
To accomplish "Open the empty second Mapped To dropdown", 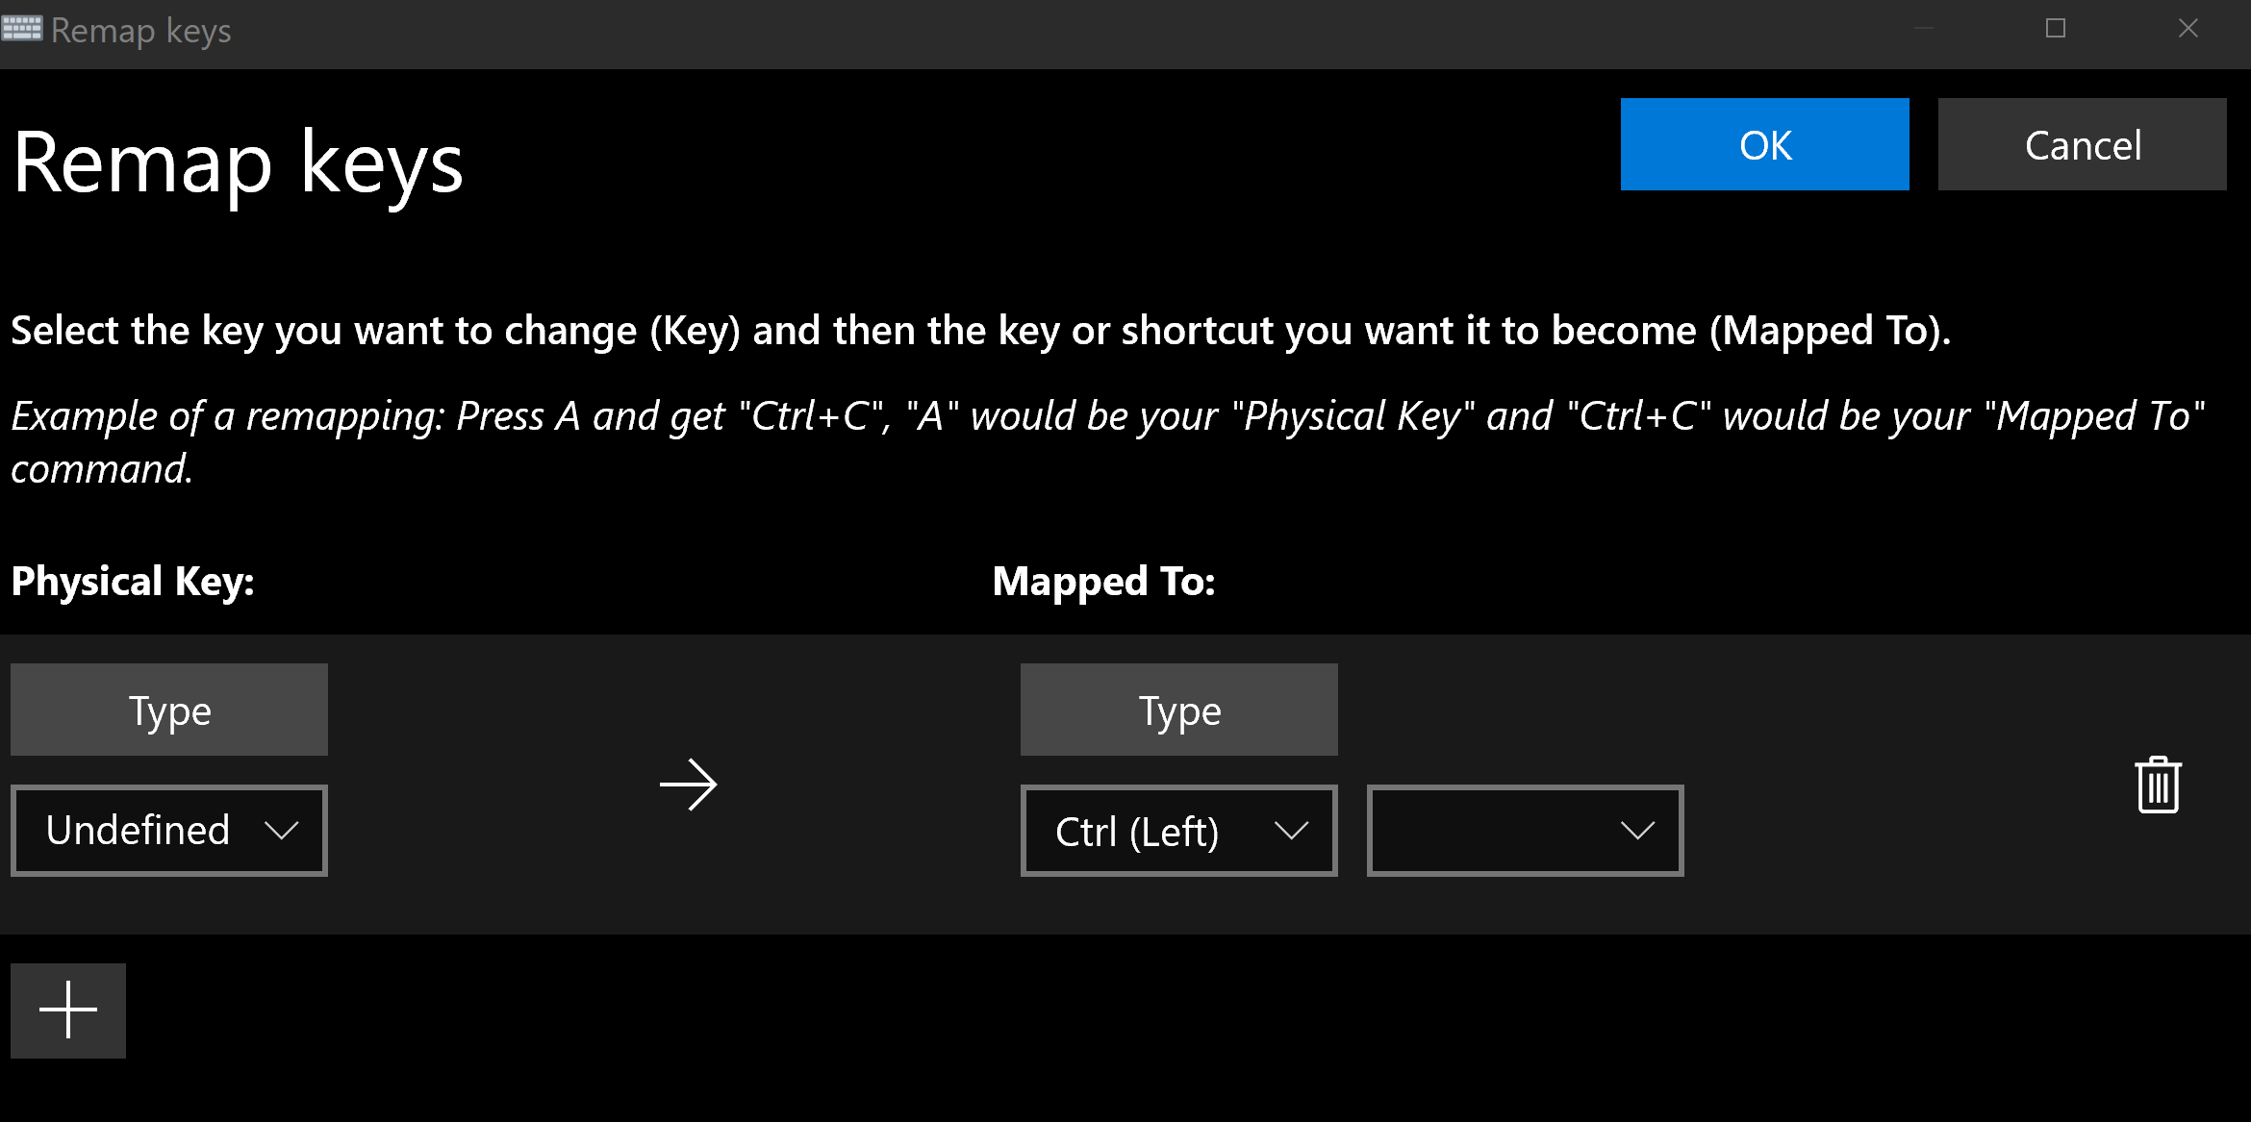I will 1524,830.
